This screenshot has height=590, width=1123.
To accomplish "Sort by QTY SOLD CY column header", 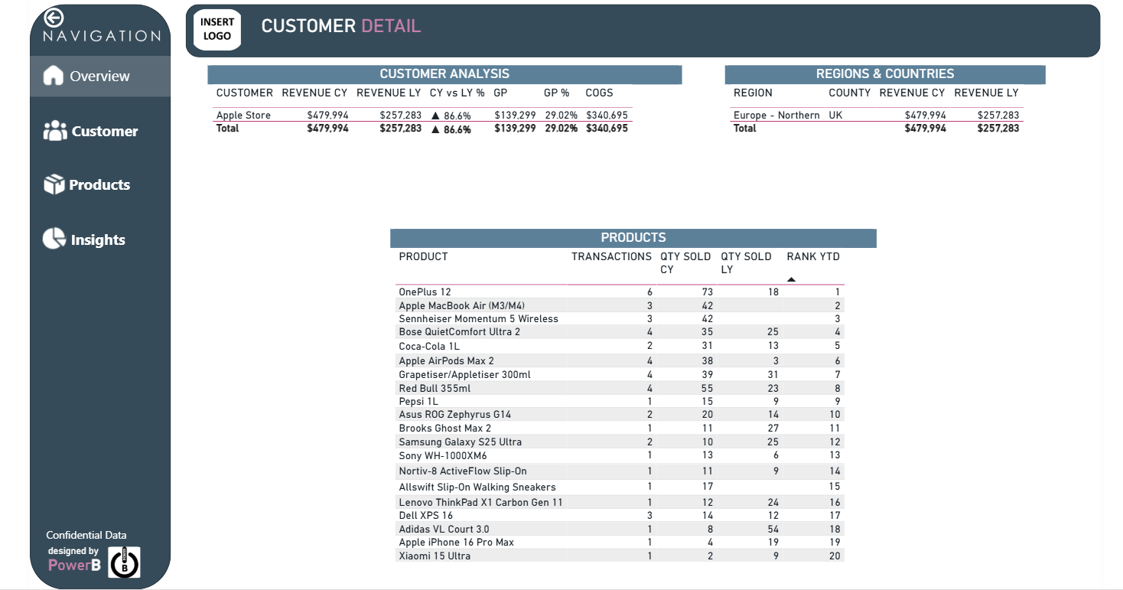I will tap(685, 262).
